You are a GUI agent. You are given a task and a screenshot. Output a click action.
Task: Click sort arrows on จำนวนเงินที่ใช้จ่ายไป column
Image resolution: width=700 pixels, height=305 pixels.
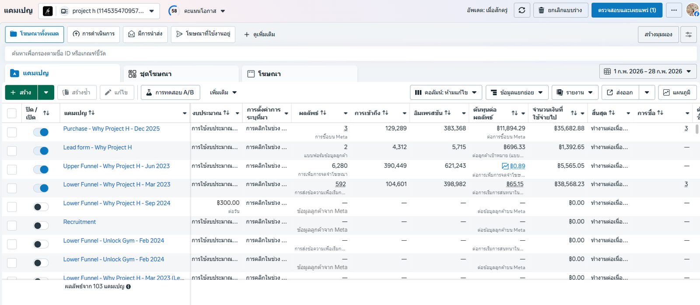[574, 113]
